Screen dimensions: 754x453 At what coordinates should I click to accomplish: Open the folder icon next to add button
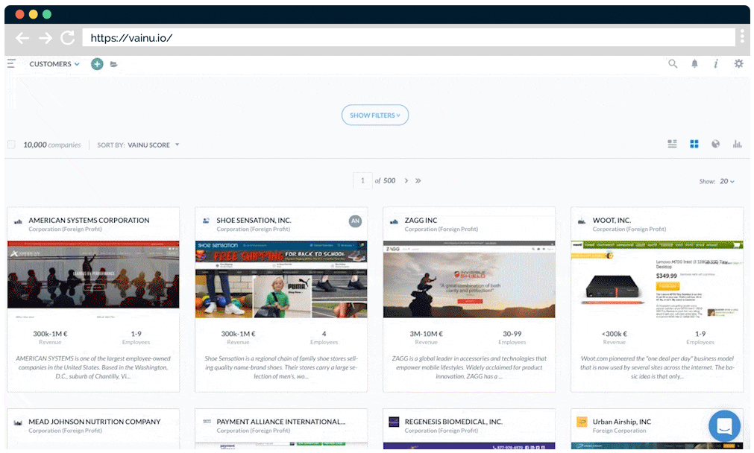click(114, 65)
